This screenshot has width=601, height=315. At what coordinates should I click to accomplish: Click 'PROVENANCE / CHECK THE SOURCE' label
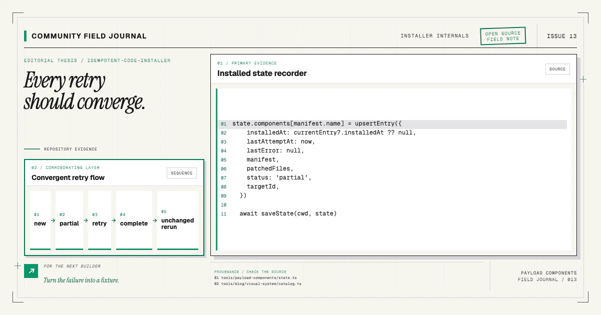point(250,271)
